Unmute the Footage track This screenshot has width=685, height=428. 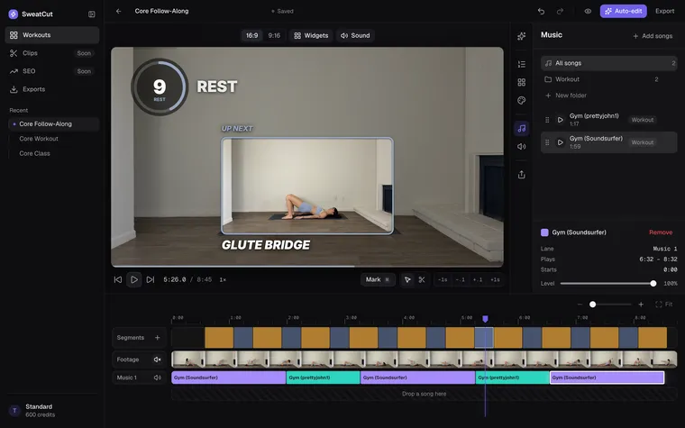(157, 360)
